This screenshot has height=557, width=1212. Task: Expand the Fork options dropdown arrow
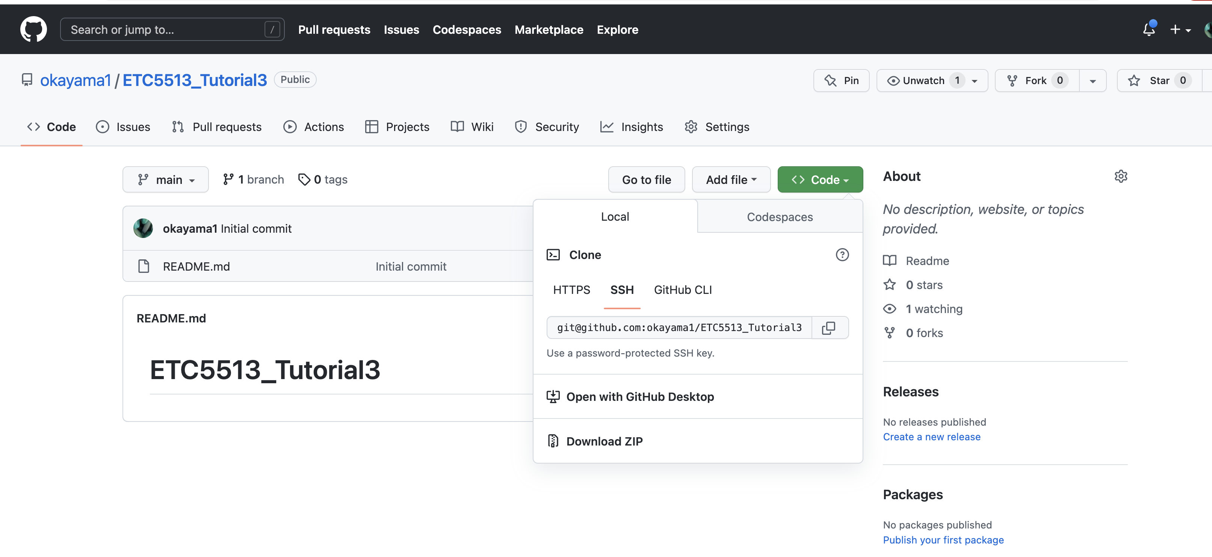[1093, 81]
